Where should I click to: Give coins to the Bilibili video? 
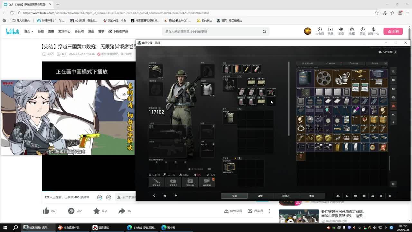71,211
